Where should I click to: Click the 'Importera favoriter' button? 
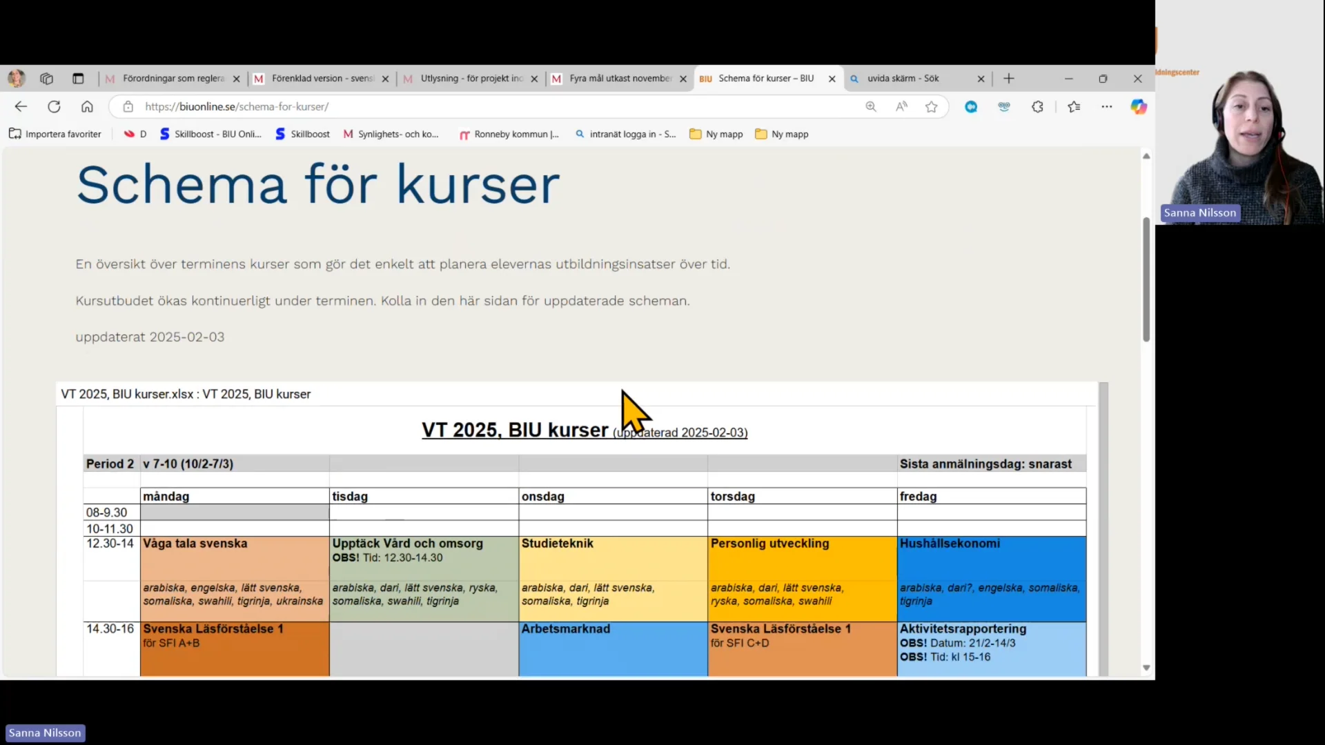(55, 134)
